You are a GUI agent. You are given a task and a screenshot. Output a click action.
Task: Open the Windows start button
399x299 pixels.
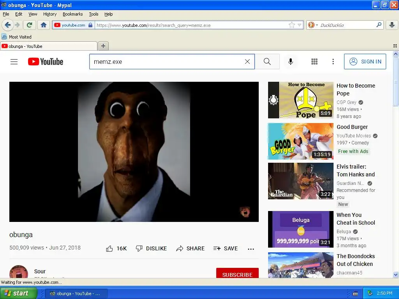click(x=18, y=293)
